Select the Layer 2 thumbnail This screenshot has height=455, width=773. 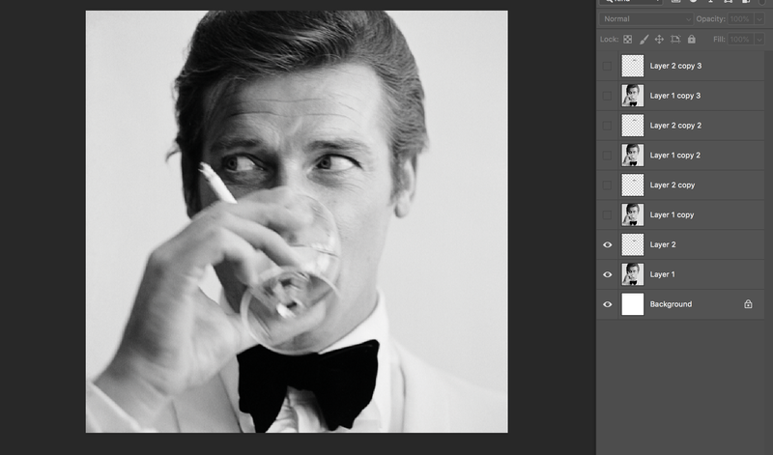click(633, 244)
